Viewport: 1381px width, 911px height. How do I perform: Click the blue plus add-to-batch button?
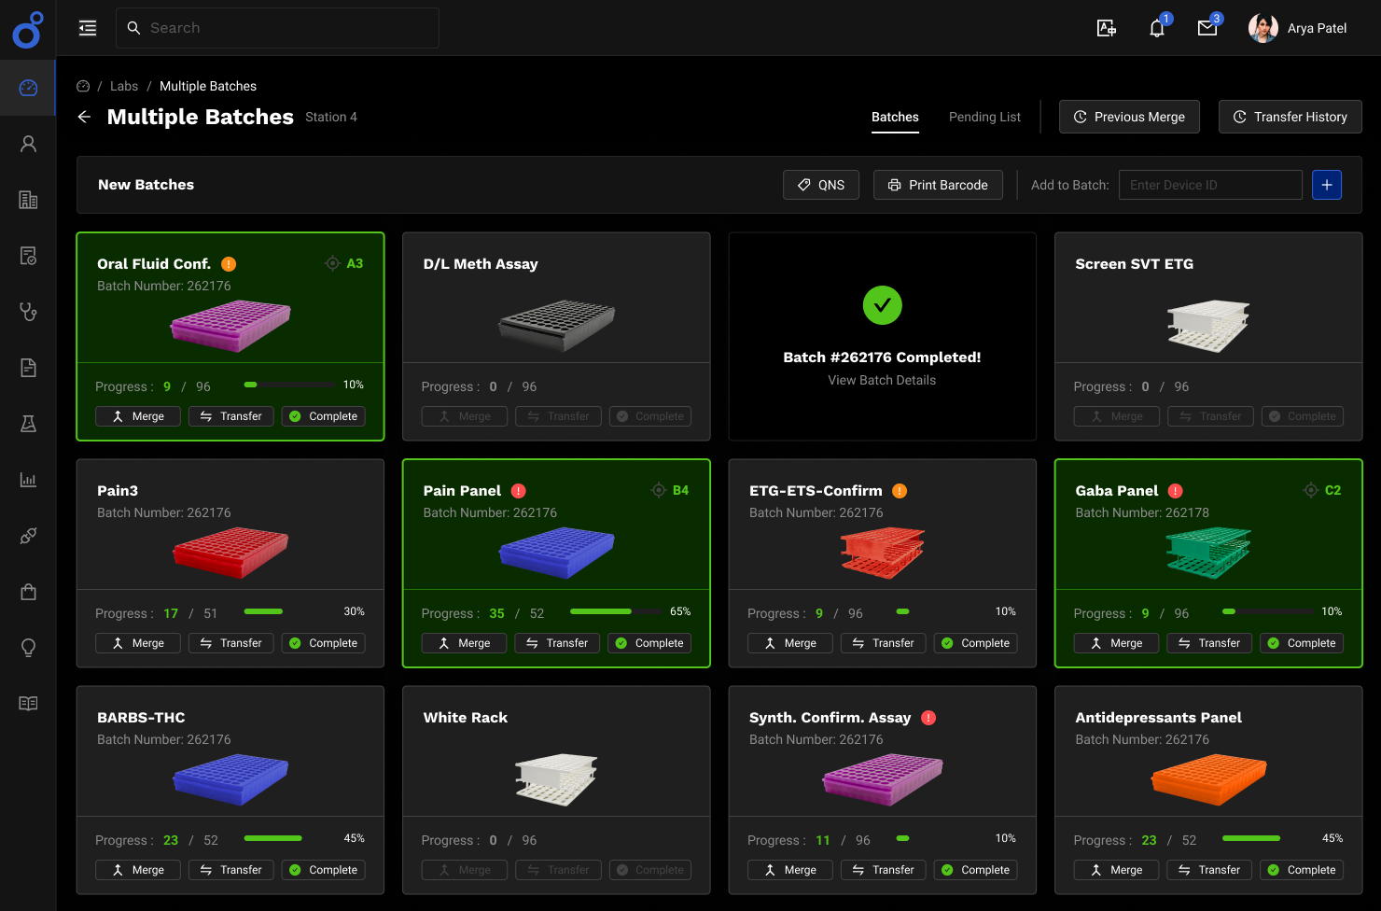(1327, 185)
